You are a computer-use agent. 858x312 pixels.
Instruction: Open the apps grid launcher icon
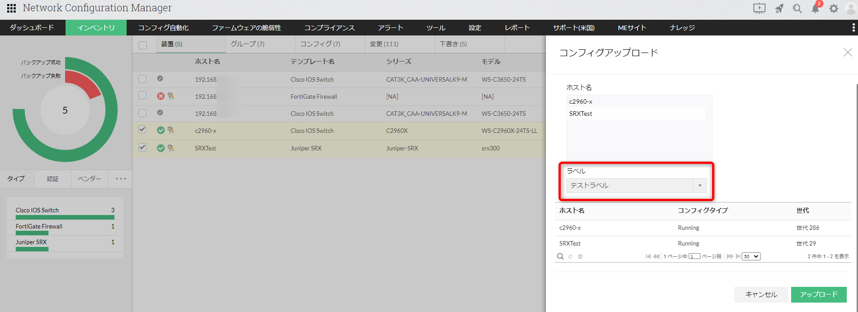click(11, 8)
